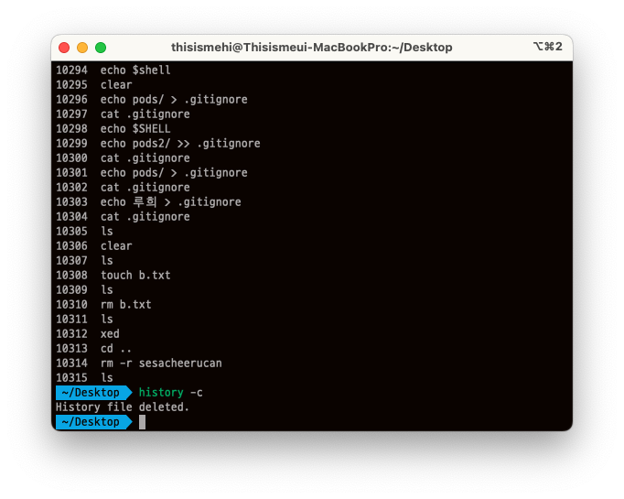This screenshot has width=624, height=499.
Task: Click the last ~/Desktop prompt segment
Action: (x=94, y=422)
